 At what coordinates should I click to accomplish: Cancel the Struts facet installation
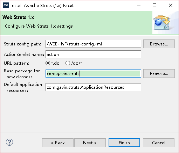tap(159, 143)
